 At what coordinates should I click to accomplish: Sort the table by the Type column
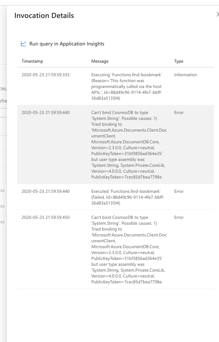tap(179, 61)
